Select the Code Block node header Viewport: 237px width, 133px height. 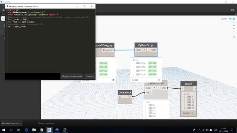pyautogui.click(x=125, y=92)
